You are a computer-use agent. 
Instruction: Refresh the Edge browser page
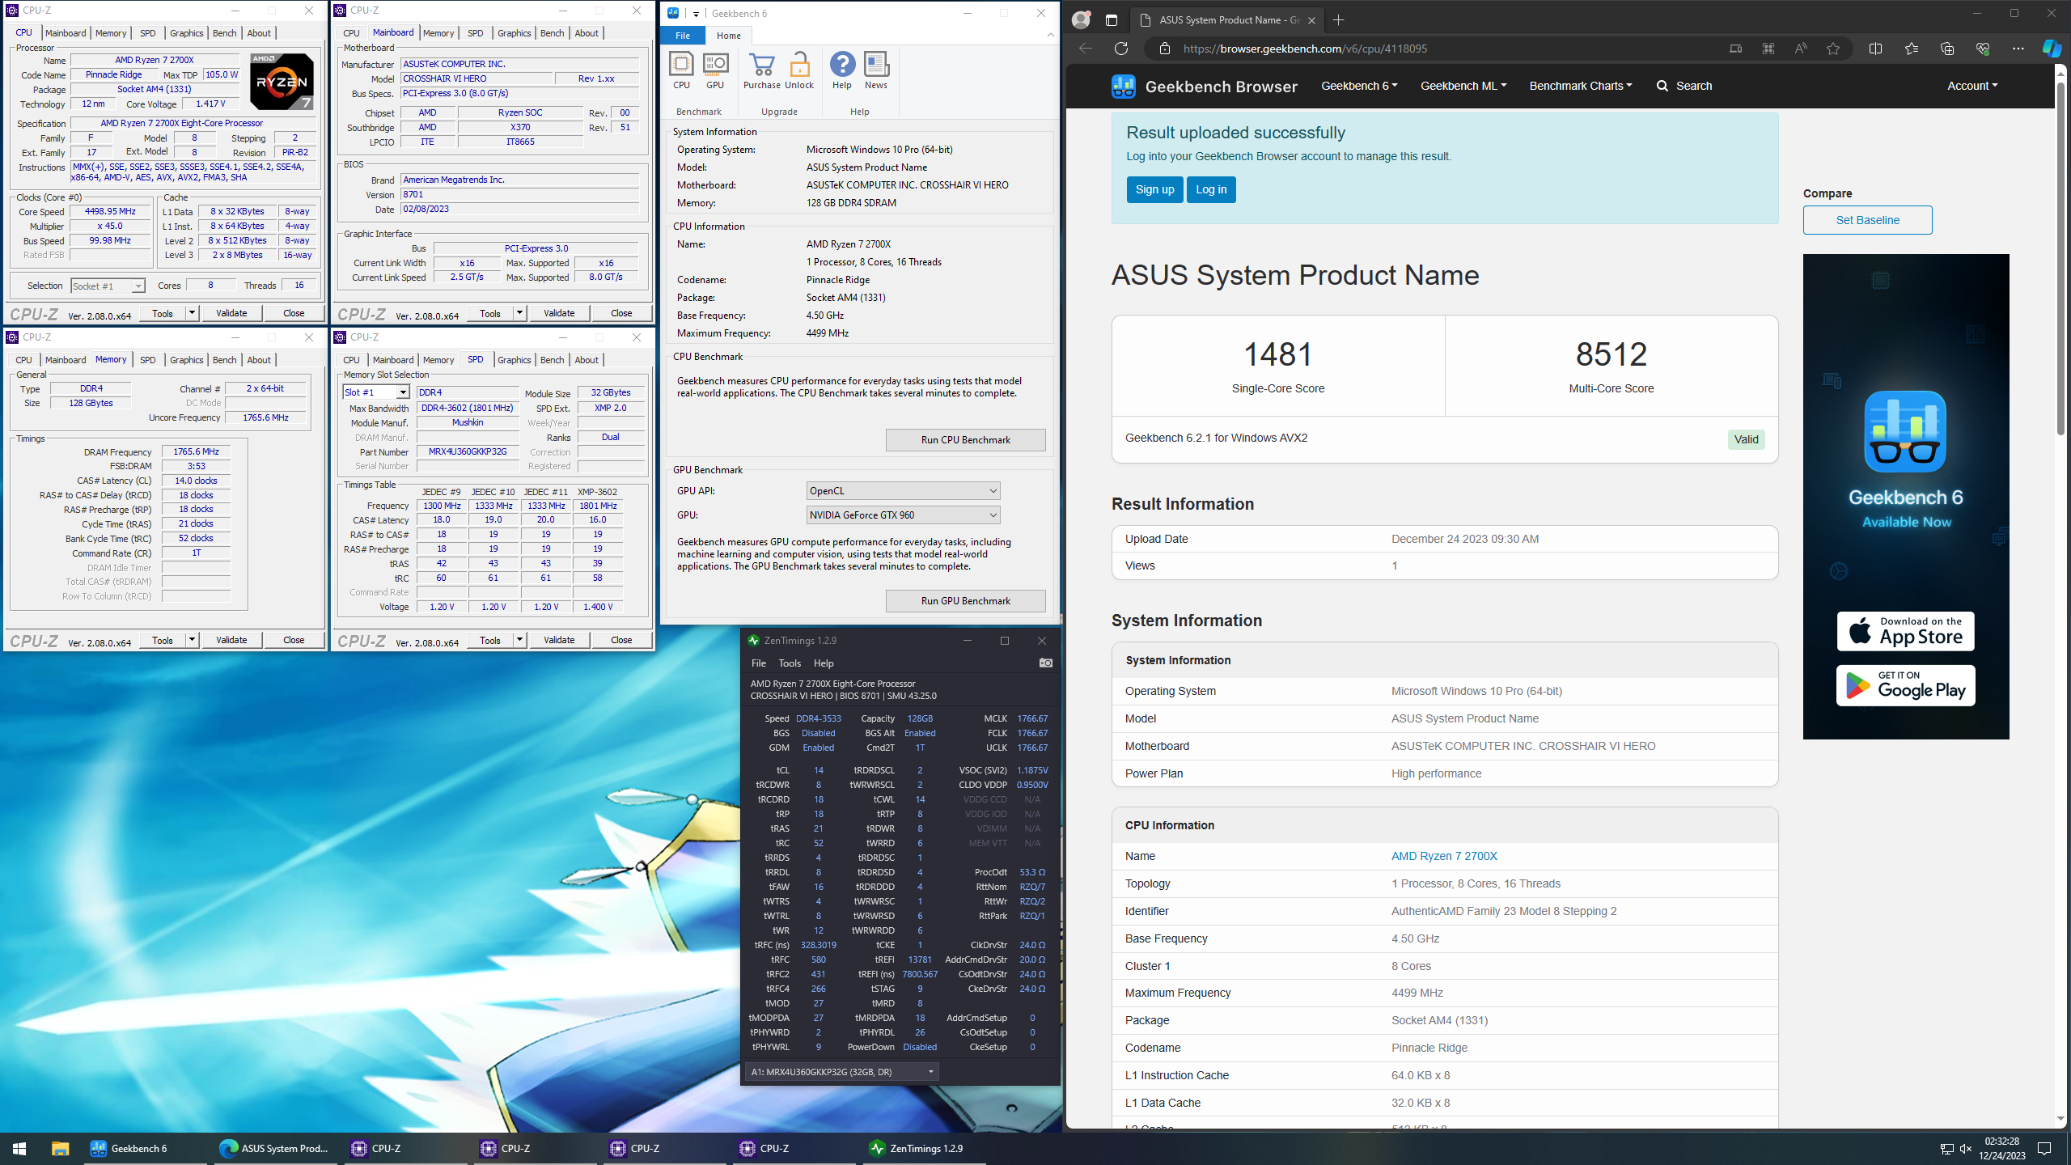pyautogui.click(x=1120, y=49)
